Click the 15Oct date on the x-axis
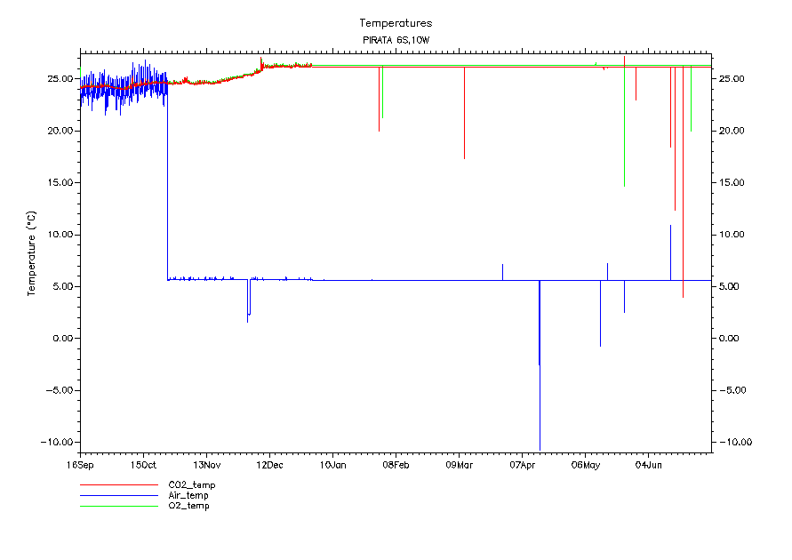The height and width of the screenshot is (560, 792). pyautogui.click(x=143, y=465)
